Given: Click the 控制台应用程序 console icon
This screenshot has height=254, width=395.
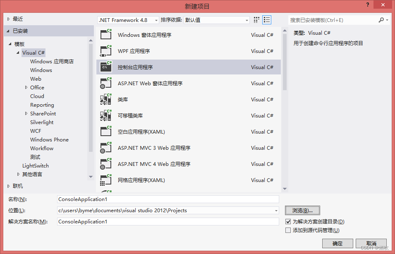Looking at the screenshot, I should pos(106,67).
